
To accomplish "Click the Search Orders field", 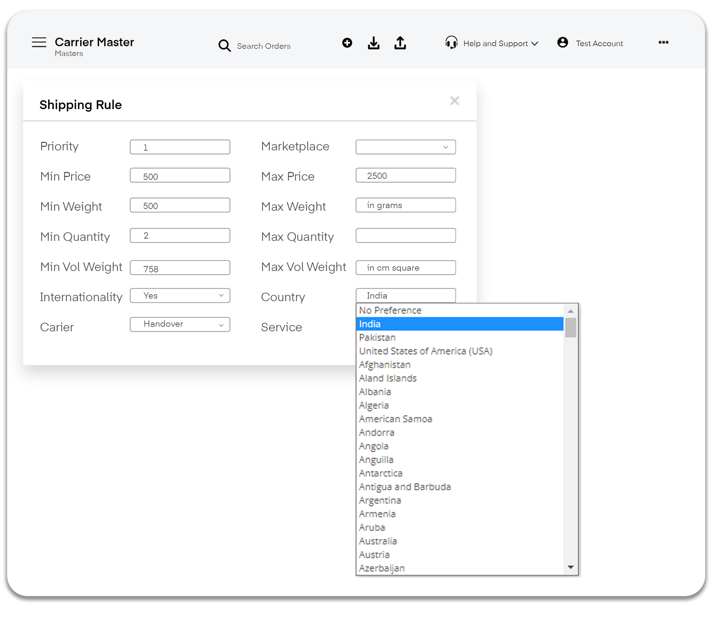I will (x=263, y=46).
